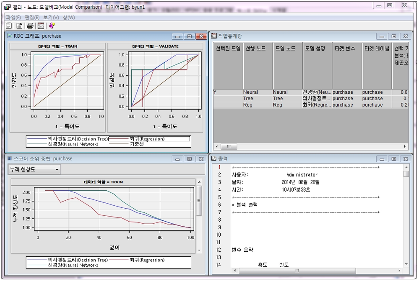The height and width of the screenshot is (281, 419).
Task: Click the 타겟 변수 column header
Action: [345, 49]
